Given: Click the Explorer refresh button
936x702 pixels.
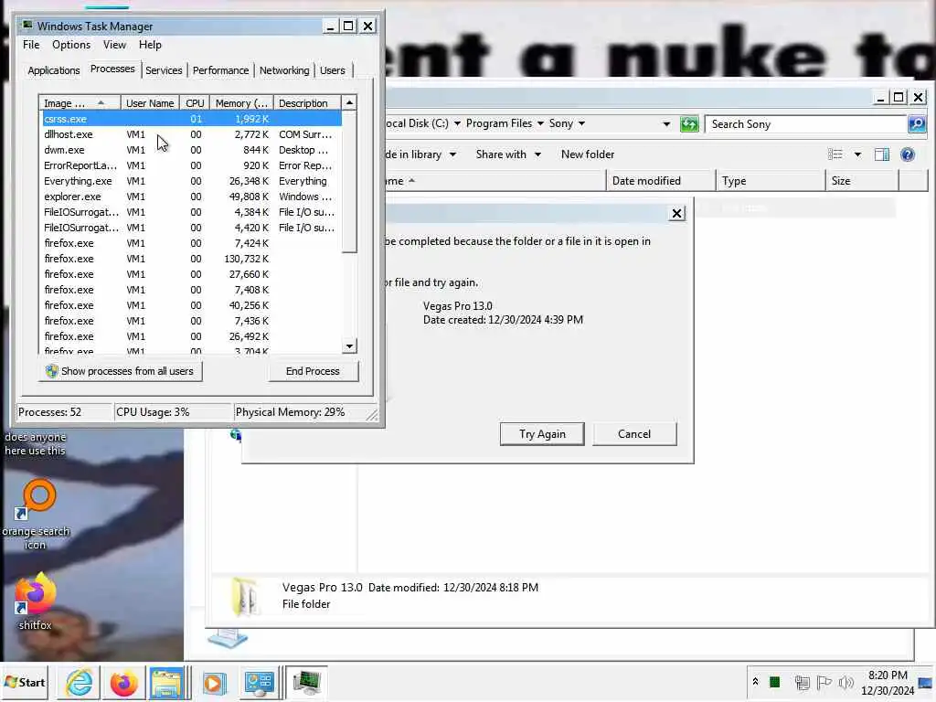Looking at the screenshot, I should [689, 124].
